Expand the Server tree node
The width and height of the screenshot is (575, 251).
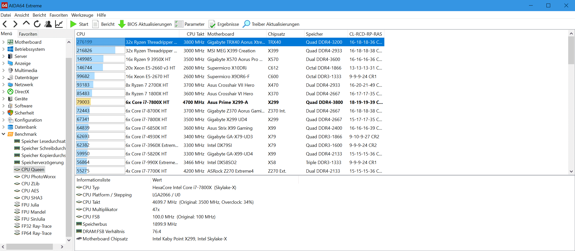4,56
